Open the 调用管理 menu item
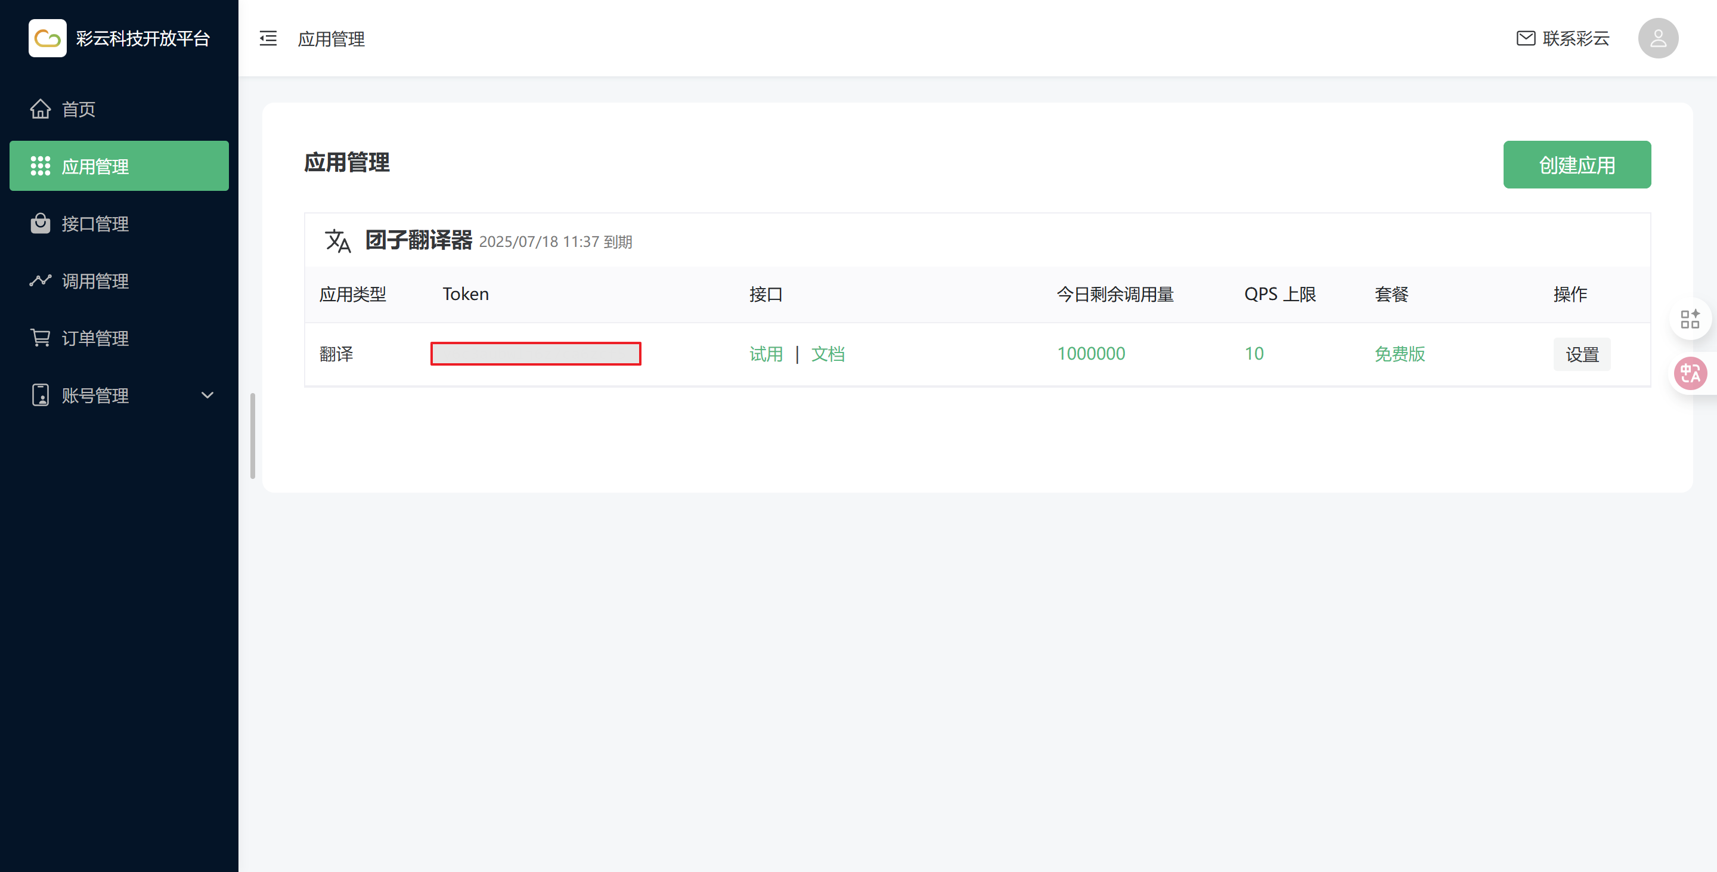 [x=95, y=281]
